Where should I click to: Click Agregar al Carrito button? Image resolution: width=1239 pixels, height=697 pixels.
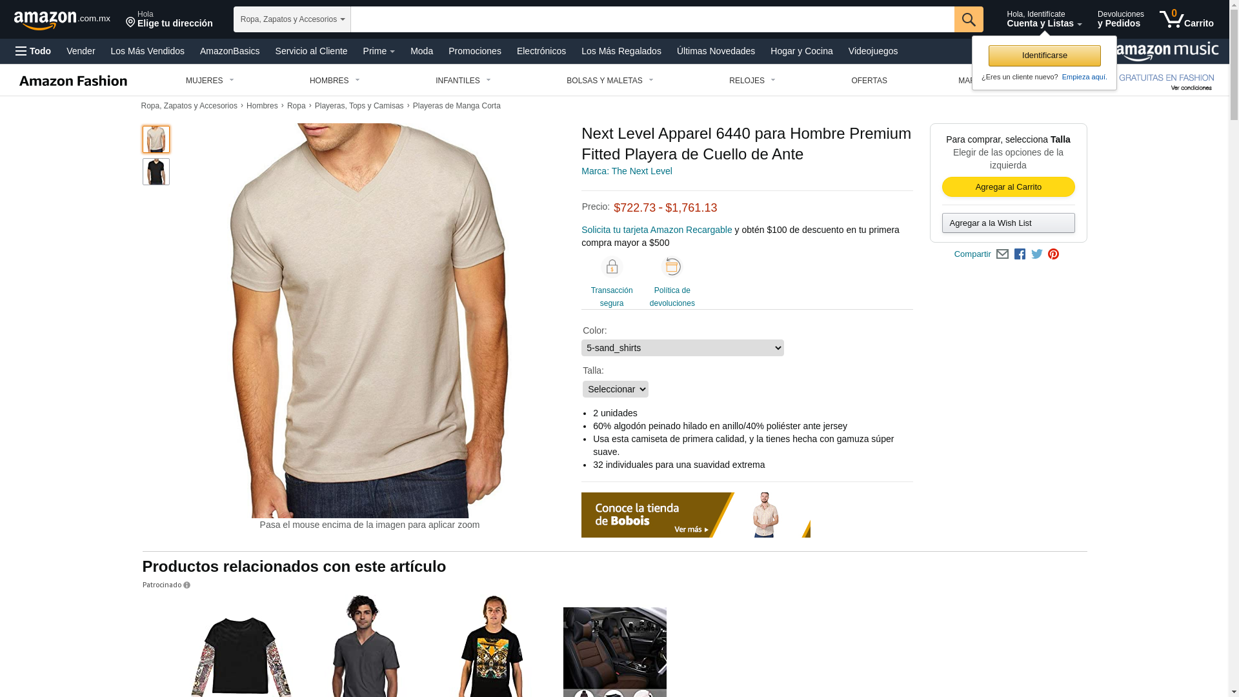(1009, 187)
